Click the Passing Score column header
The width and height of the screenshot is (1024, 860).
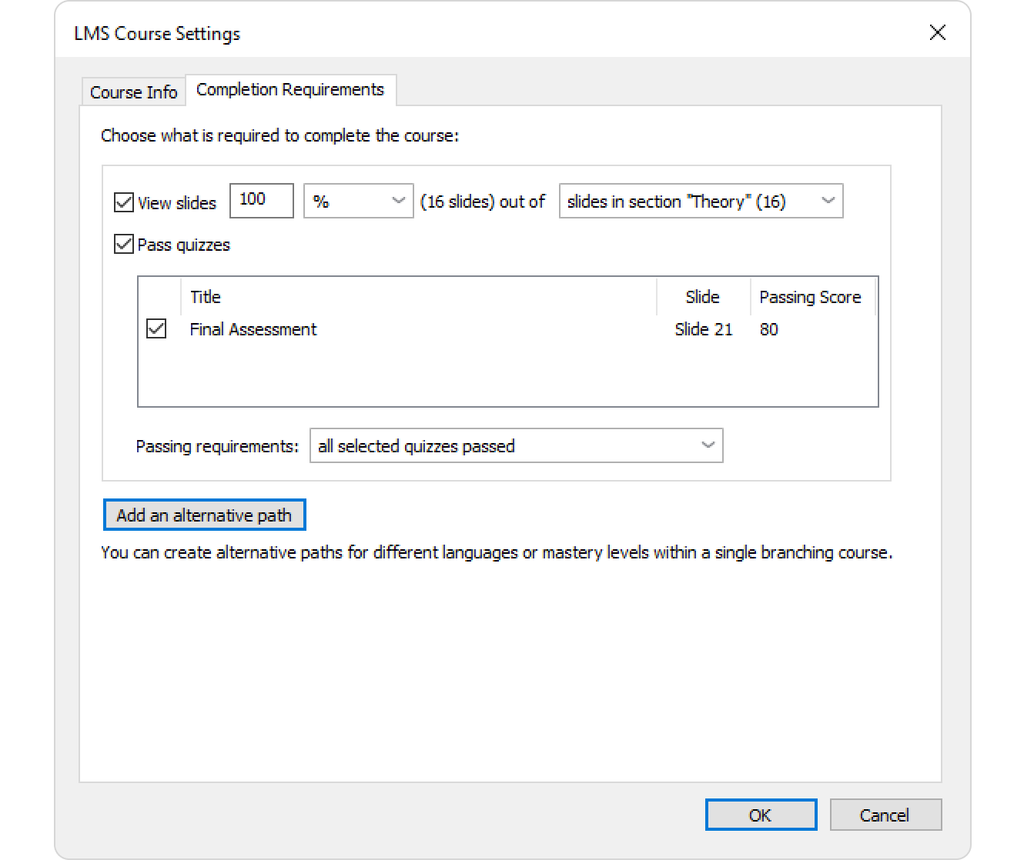(x=810, y=297)
